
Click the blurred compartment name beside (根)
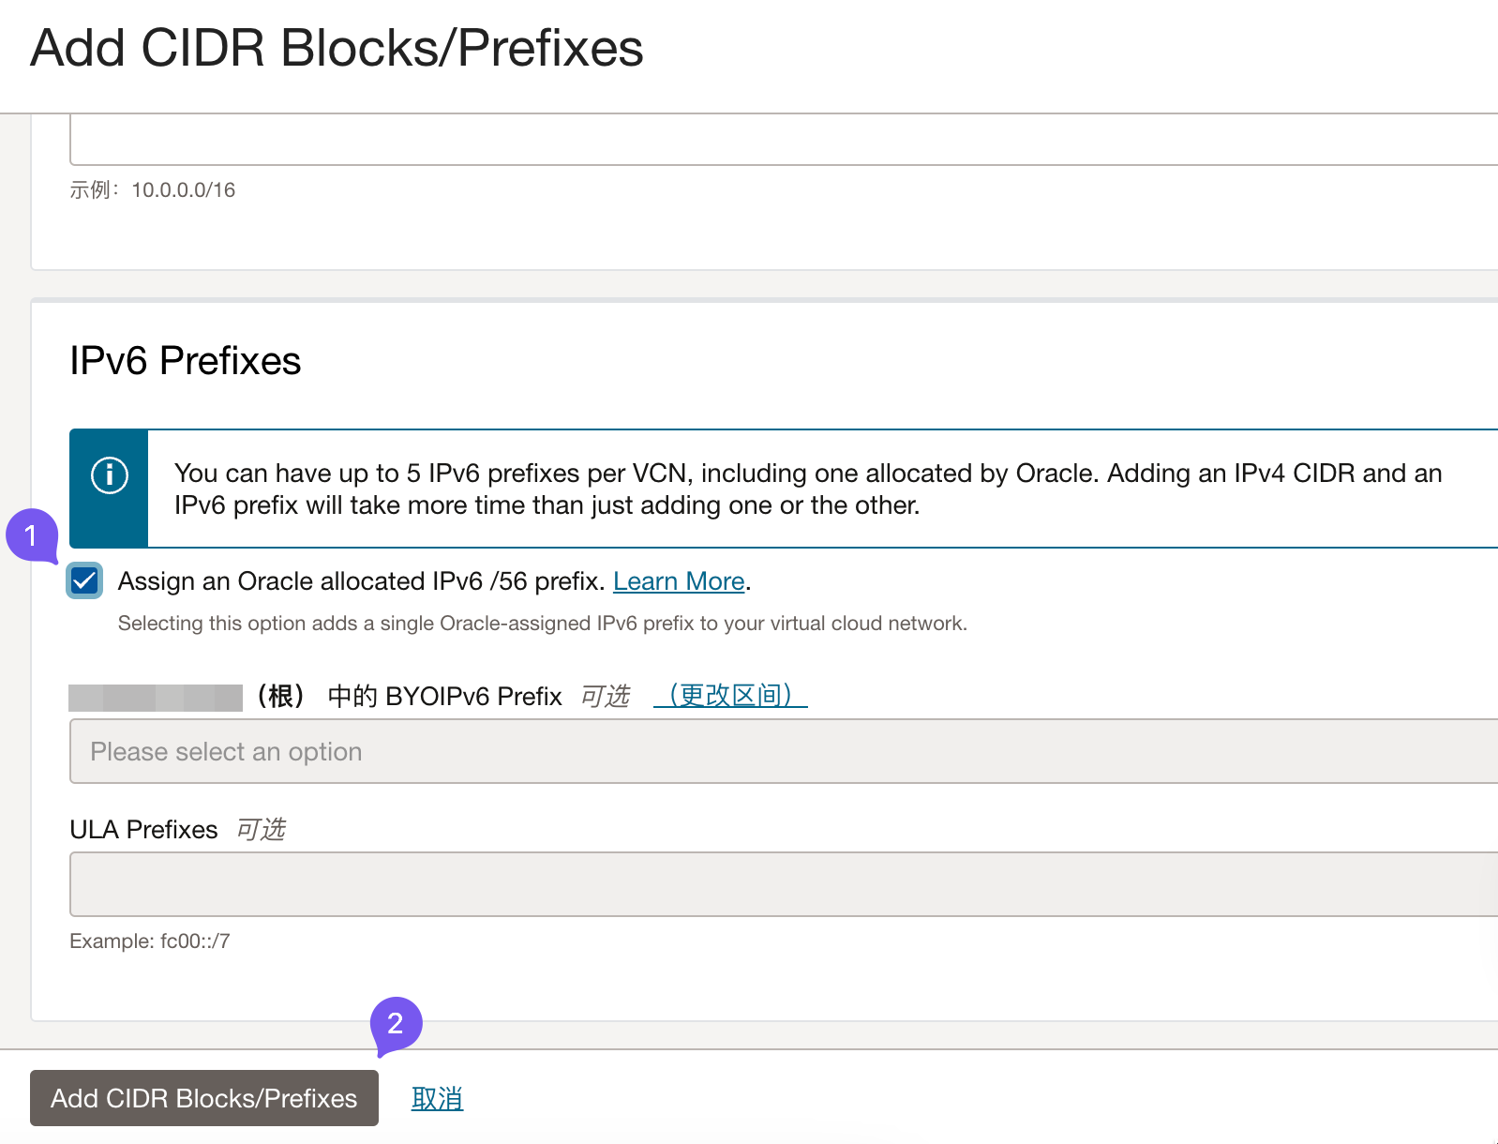(x=156, y=697)
